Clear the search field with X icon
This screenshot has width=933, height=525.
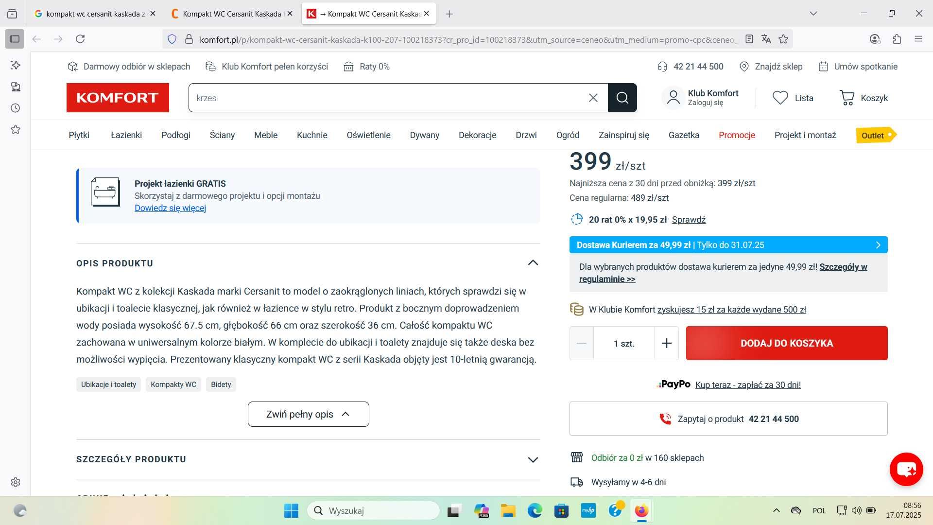pos(593,98)
